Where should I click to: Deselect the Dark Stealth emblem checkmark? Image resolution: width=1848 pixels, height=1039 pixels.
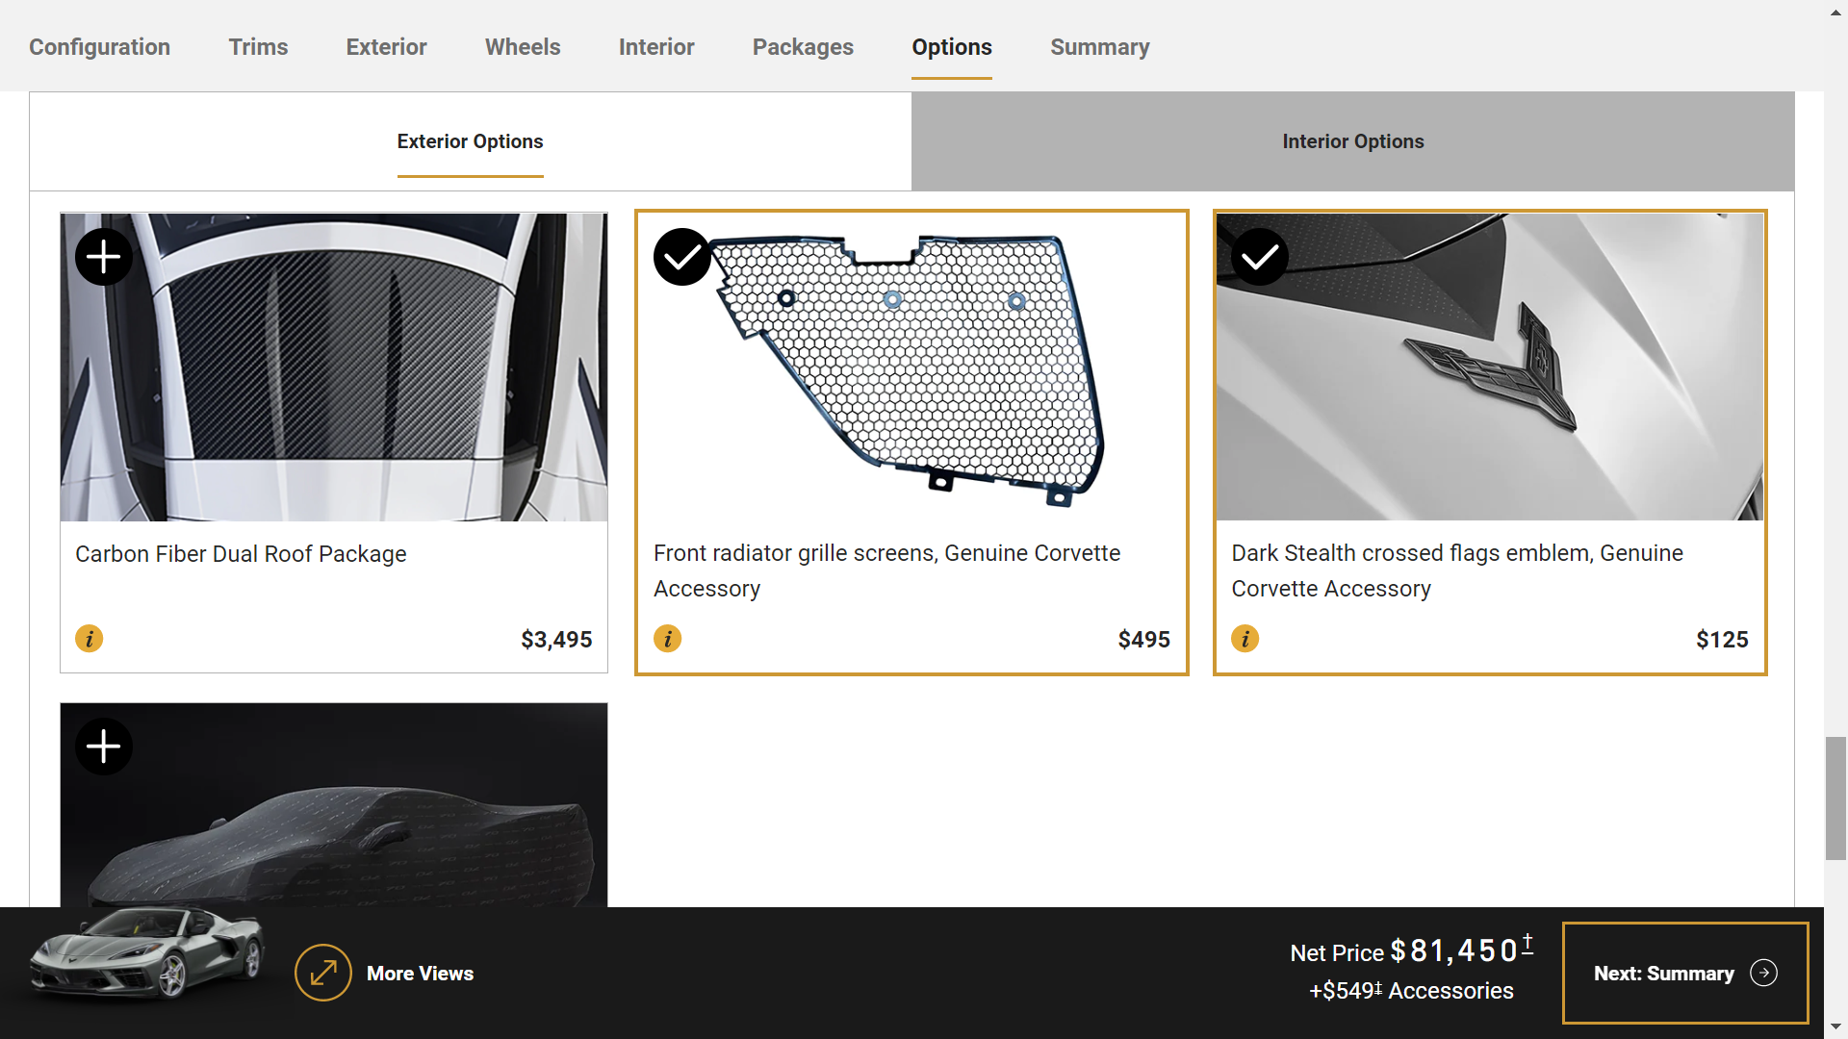1259,256
